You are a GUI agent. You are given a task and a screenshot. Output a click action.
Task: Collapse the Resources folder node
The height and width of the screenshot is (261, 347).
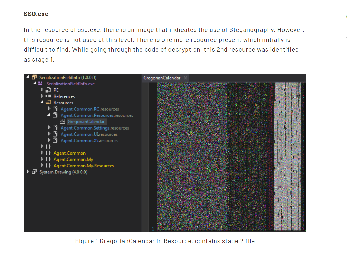point(42,102)
